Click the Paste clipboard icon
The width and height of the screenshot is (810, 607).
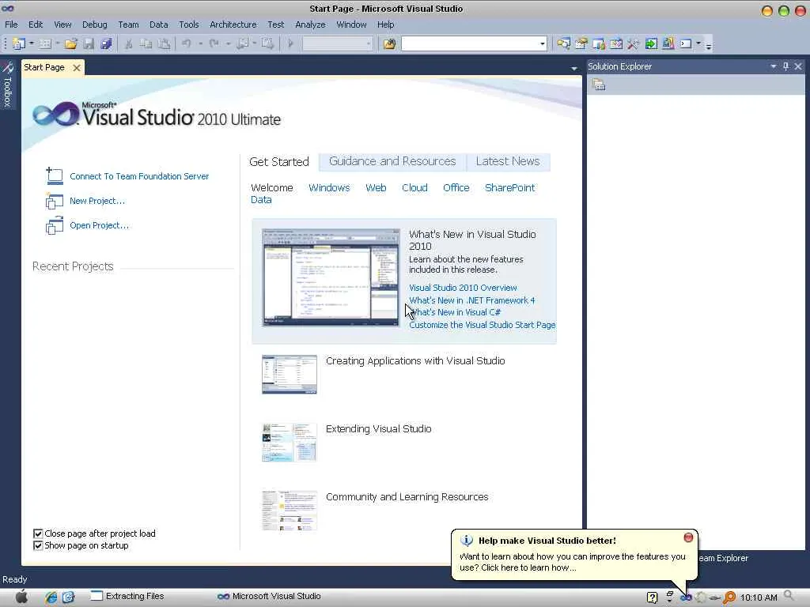(164, 44)
